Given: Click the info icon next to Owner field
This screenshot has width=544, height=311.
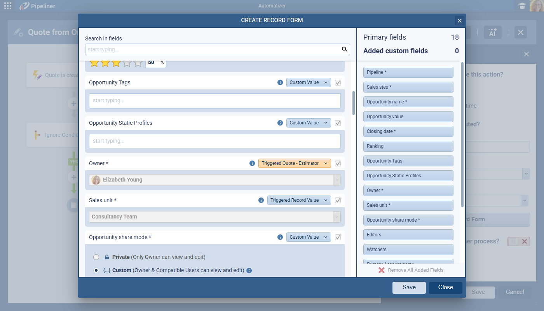Looking at the screenshot, I should [x=252, y=163].
